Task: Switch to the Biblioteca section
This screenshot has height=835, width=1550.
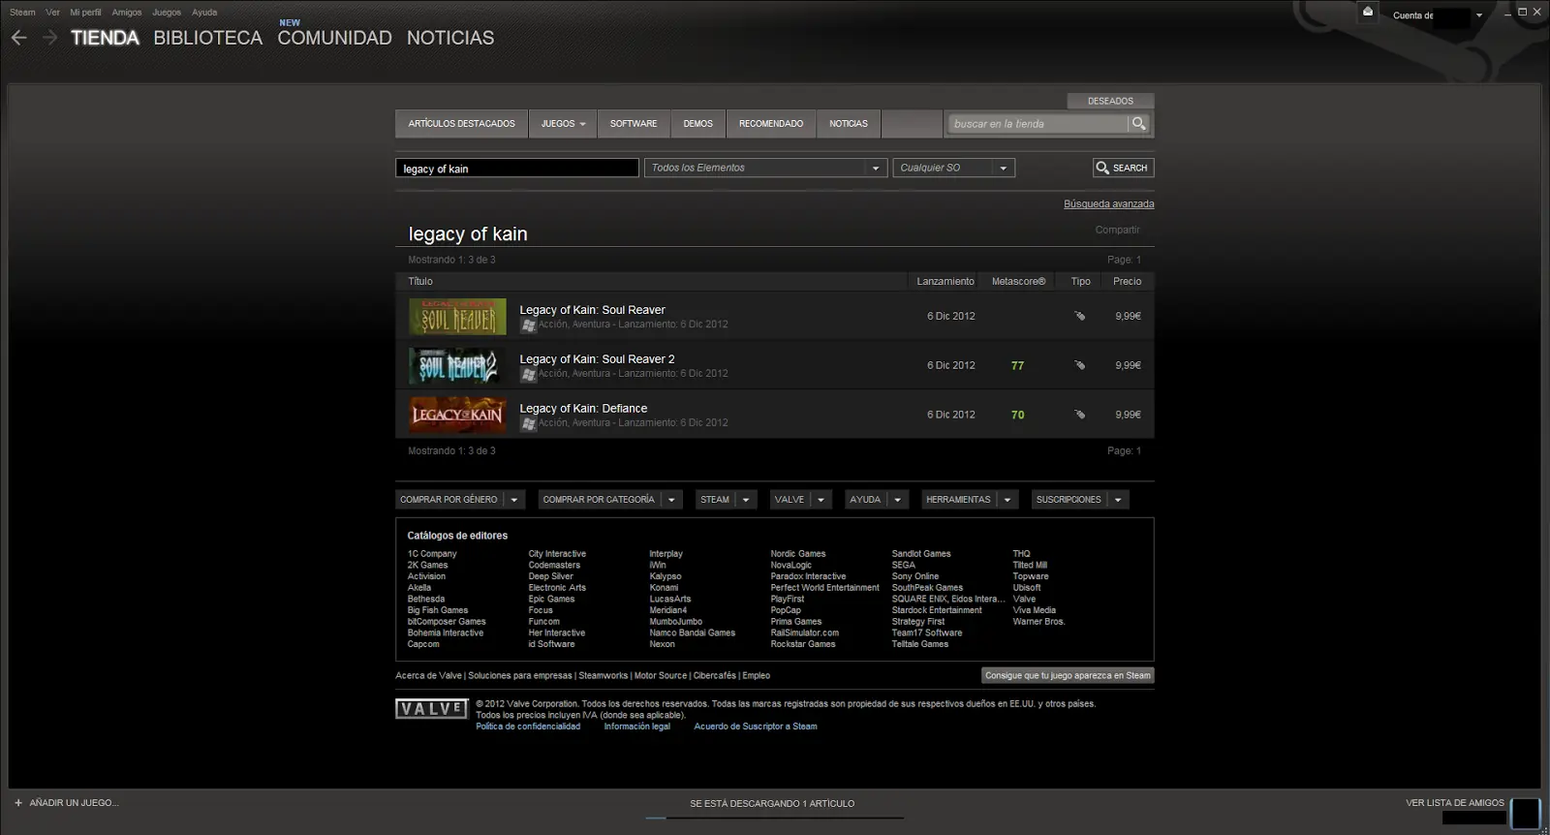Action: tap(207, 38)
